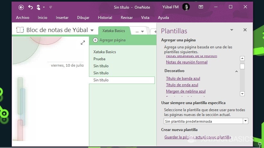
Task: Toggle touch/mouse mode icon
Action: pos(39,7)
